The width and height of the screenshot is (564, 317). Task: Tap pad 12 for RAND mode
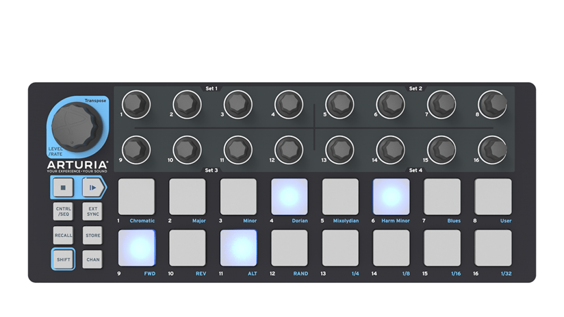[x=289, y=248]
